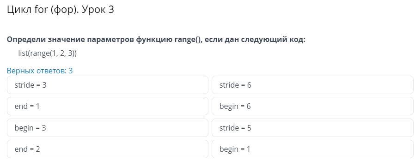
Task: Choose the 'end = 2' answer option
Action: [x=108, y=149]
